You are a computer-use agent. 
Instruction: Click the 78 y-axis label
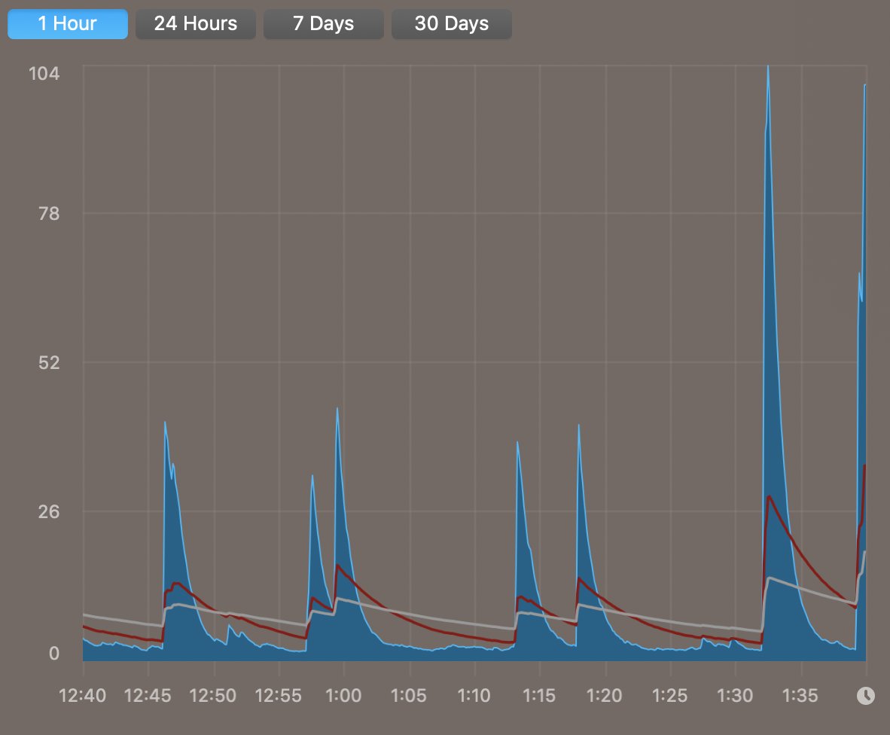click(x=49, y=214)
